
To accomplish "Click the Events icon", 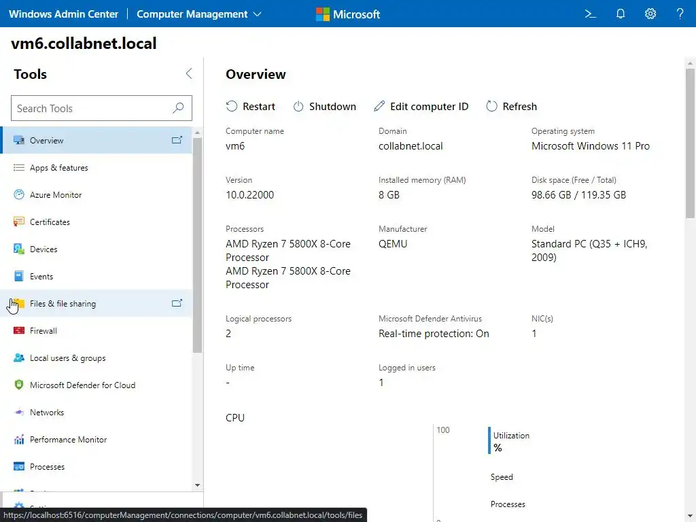I will click(x=18, y=276).
